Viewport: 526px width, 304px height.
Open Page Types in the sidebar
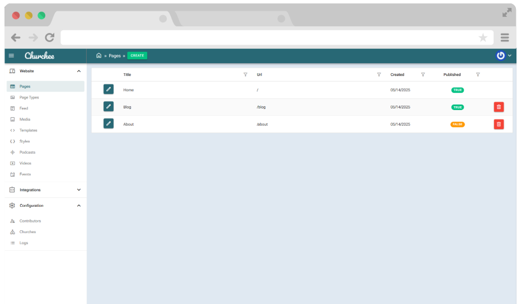[29, 98]
